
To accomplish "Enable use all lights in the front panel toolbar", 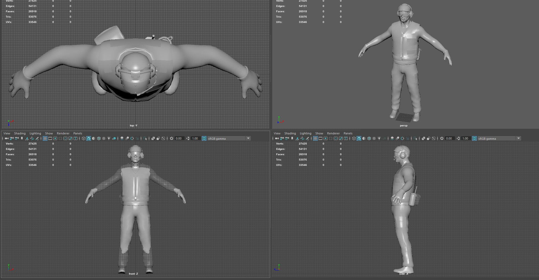I will click(x=109, y=138).
